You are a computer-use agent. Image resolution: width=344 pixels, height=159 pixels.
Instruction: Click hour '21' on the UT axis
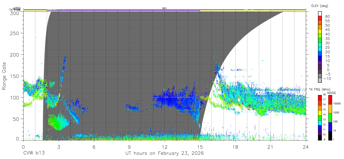click(270, 147)
